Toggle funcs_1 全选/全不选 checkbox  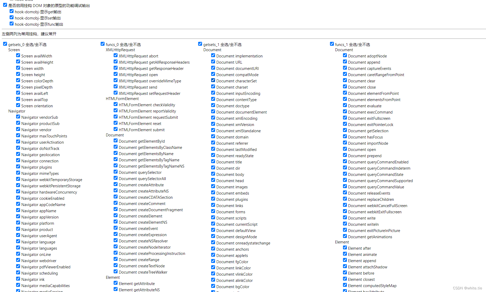pyautogui.click(x=332, y=44)
